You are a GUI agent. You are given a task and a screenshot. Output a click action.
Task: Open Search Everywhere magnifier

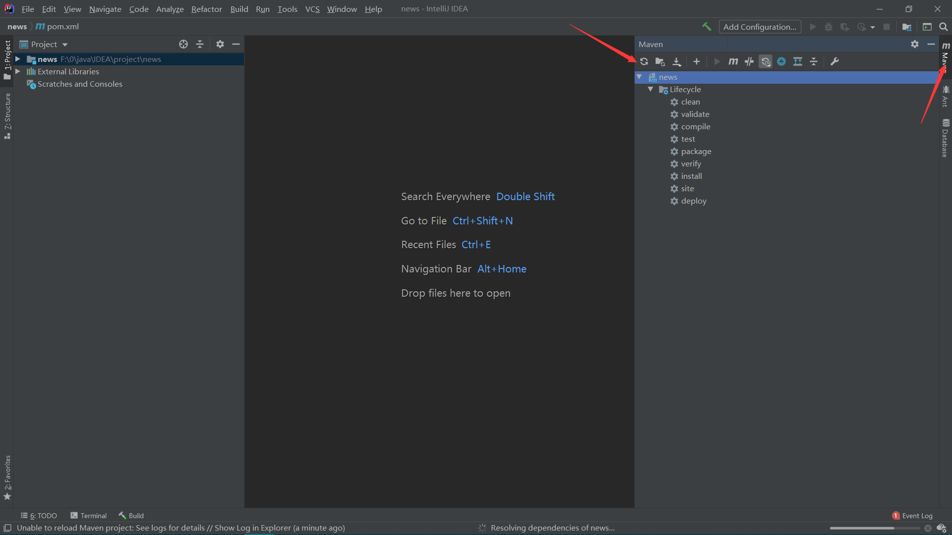click(x=944, y=27)
